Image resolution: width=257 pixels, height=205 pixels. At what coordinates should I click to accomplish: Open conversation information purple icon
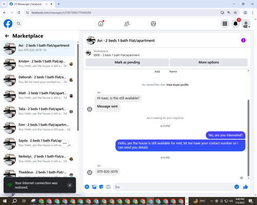coord(243,40)
